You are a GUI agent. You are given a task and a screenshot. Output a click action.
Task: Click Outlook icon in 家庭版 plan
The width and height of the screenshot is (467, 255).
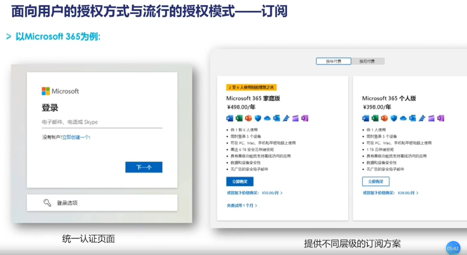coord(277,118)
